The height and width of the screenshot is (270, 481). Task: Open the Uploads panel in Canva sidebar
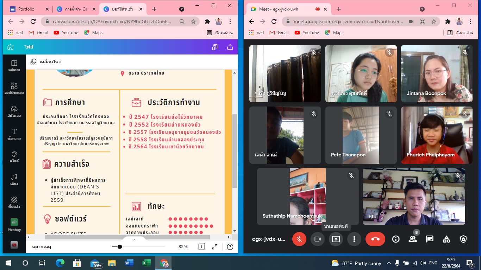(x=14, y=111)
